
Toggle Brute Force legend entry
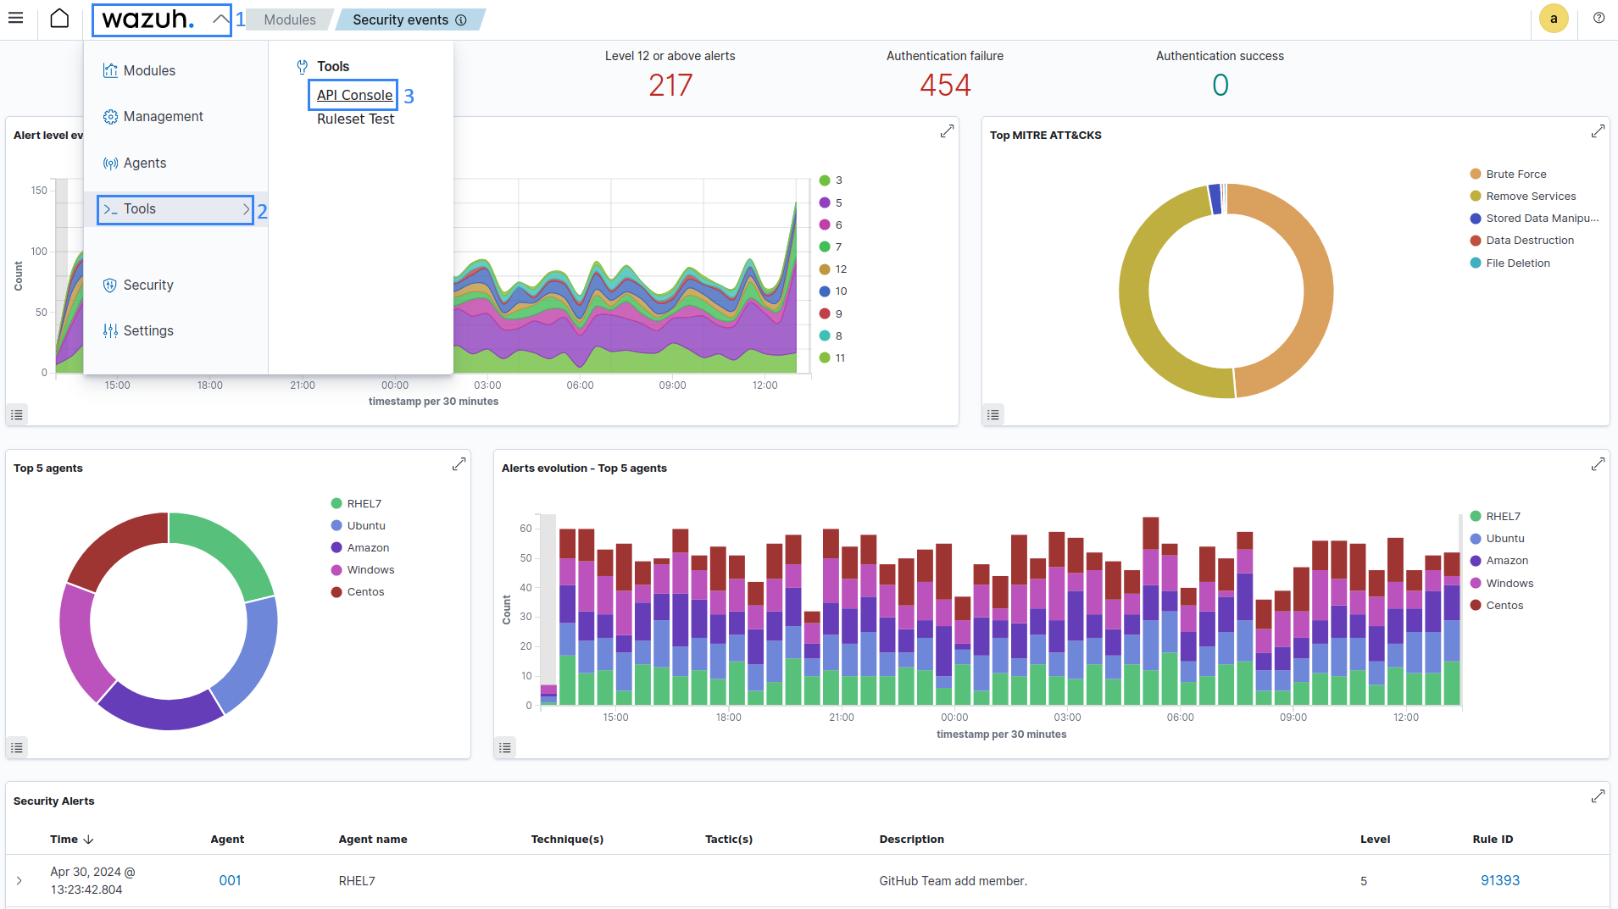[x=1508, y=174]
